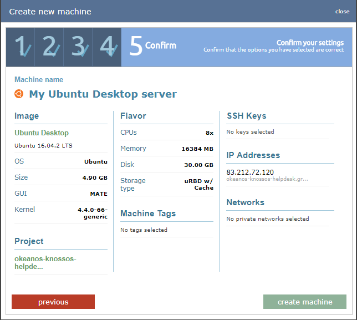The height and width of the screenshot is (320, 357).
Task: Click the orange Ubuntu logo icon
Action: [19, 94]
